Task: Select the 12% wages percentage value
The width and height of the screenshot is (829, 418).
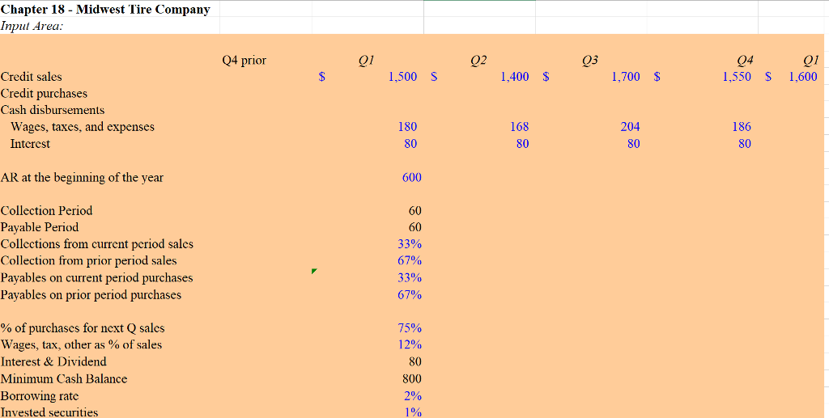Action: [x=410, y=344]
